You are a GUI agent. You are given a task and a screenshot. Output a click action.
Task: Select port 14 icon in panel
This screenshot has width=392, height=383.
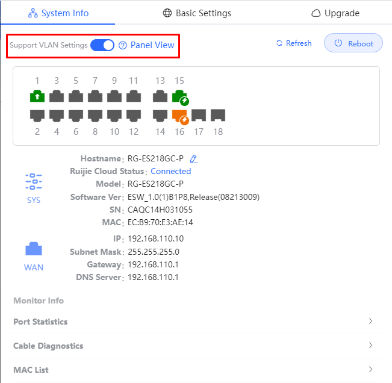coord(160,116)
